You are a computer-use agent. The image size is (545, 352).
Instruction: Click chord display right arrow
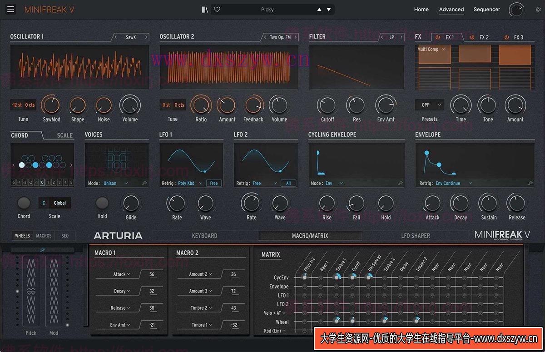pyautogui.click(x=71, y=165)
